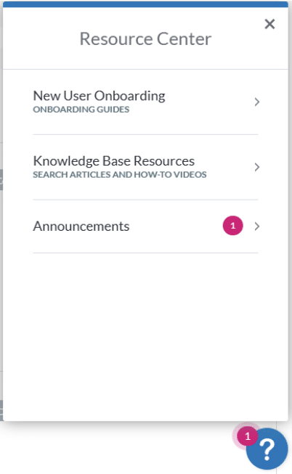Viewport: 292px width, 474px height.
Task: Click SEARCH ARTICLES AND HOW-TO VIDEOS text
Action: pos(120,175)
